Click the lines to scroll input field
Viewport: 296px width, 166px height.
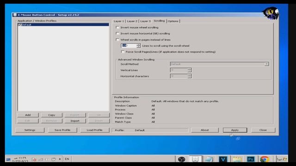coord(129,46)
